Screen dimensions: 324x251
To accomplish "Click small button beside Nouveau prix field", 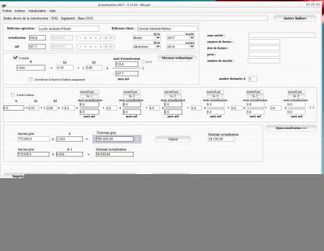I will point(138,139).
